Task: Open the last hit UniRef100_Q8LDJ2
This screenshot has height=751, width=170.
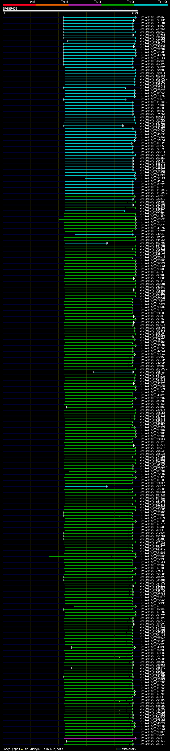Action: click(x=152, y=744)
